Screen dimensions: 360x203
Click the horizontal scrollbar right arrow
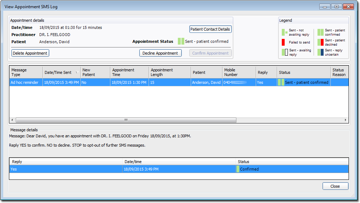344,120
